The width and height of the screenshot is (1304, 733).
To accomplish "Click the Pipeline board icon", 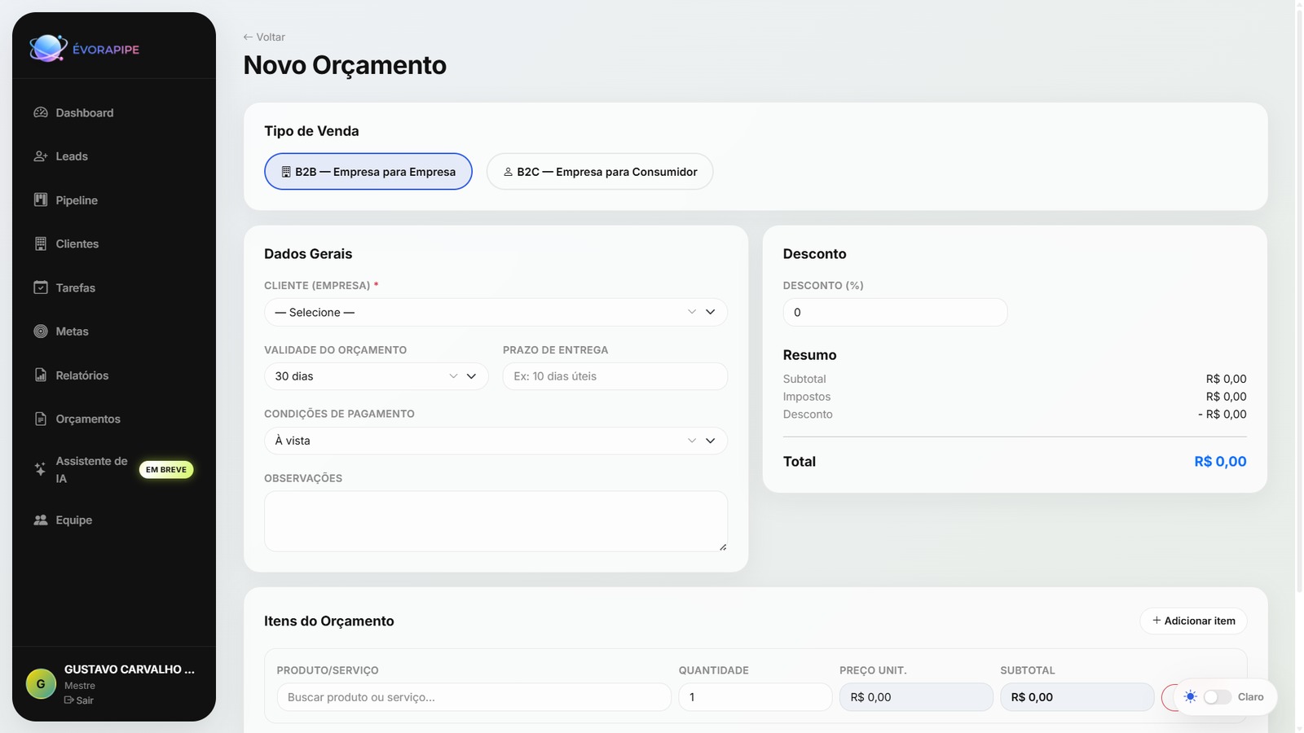I will (x=41, y=200).
